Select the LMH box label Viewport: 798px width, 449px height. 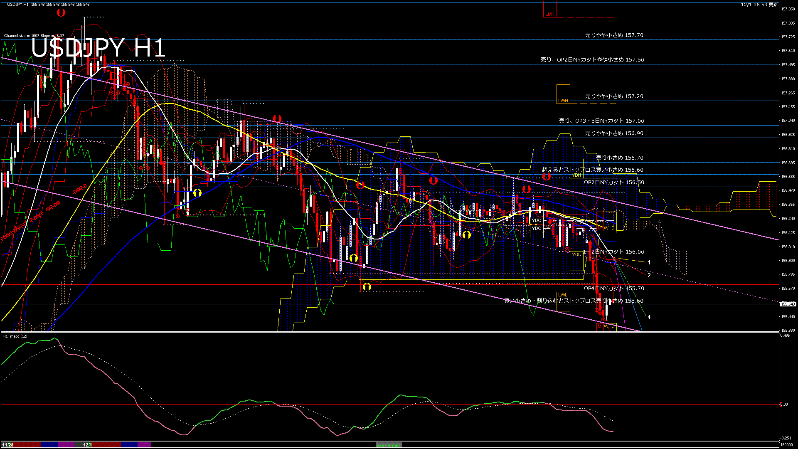point(549,14)
